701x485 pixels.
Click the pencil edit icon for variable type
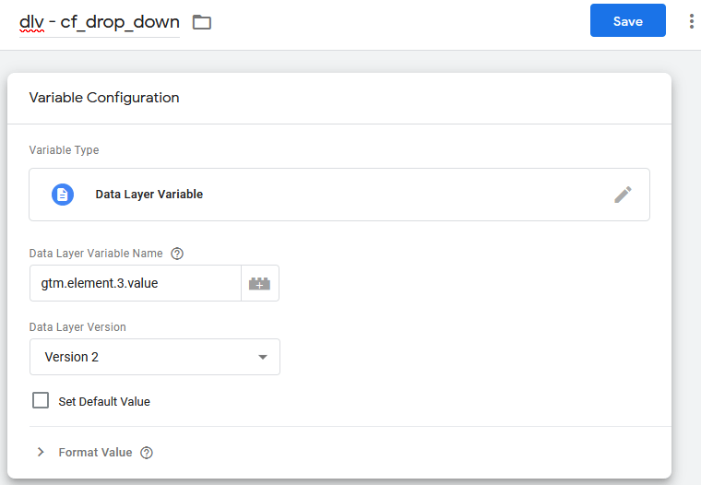623,195
